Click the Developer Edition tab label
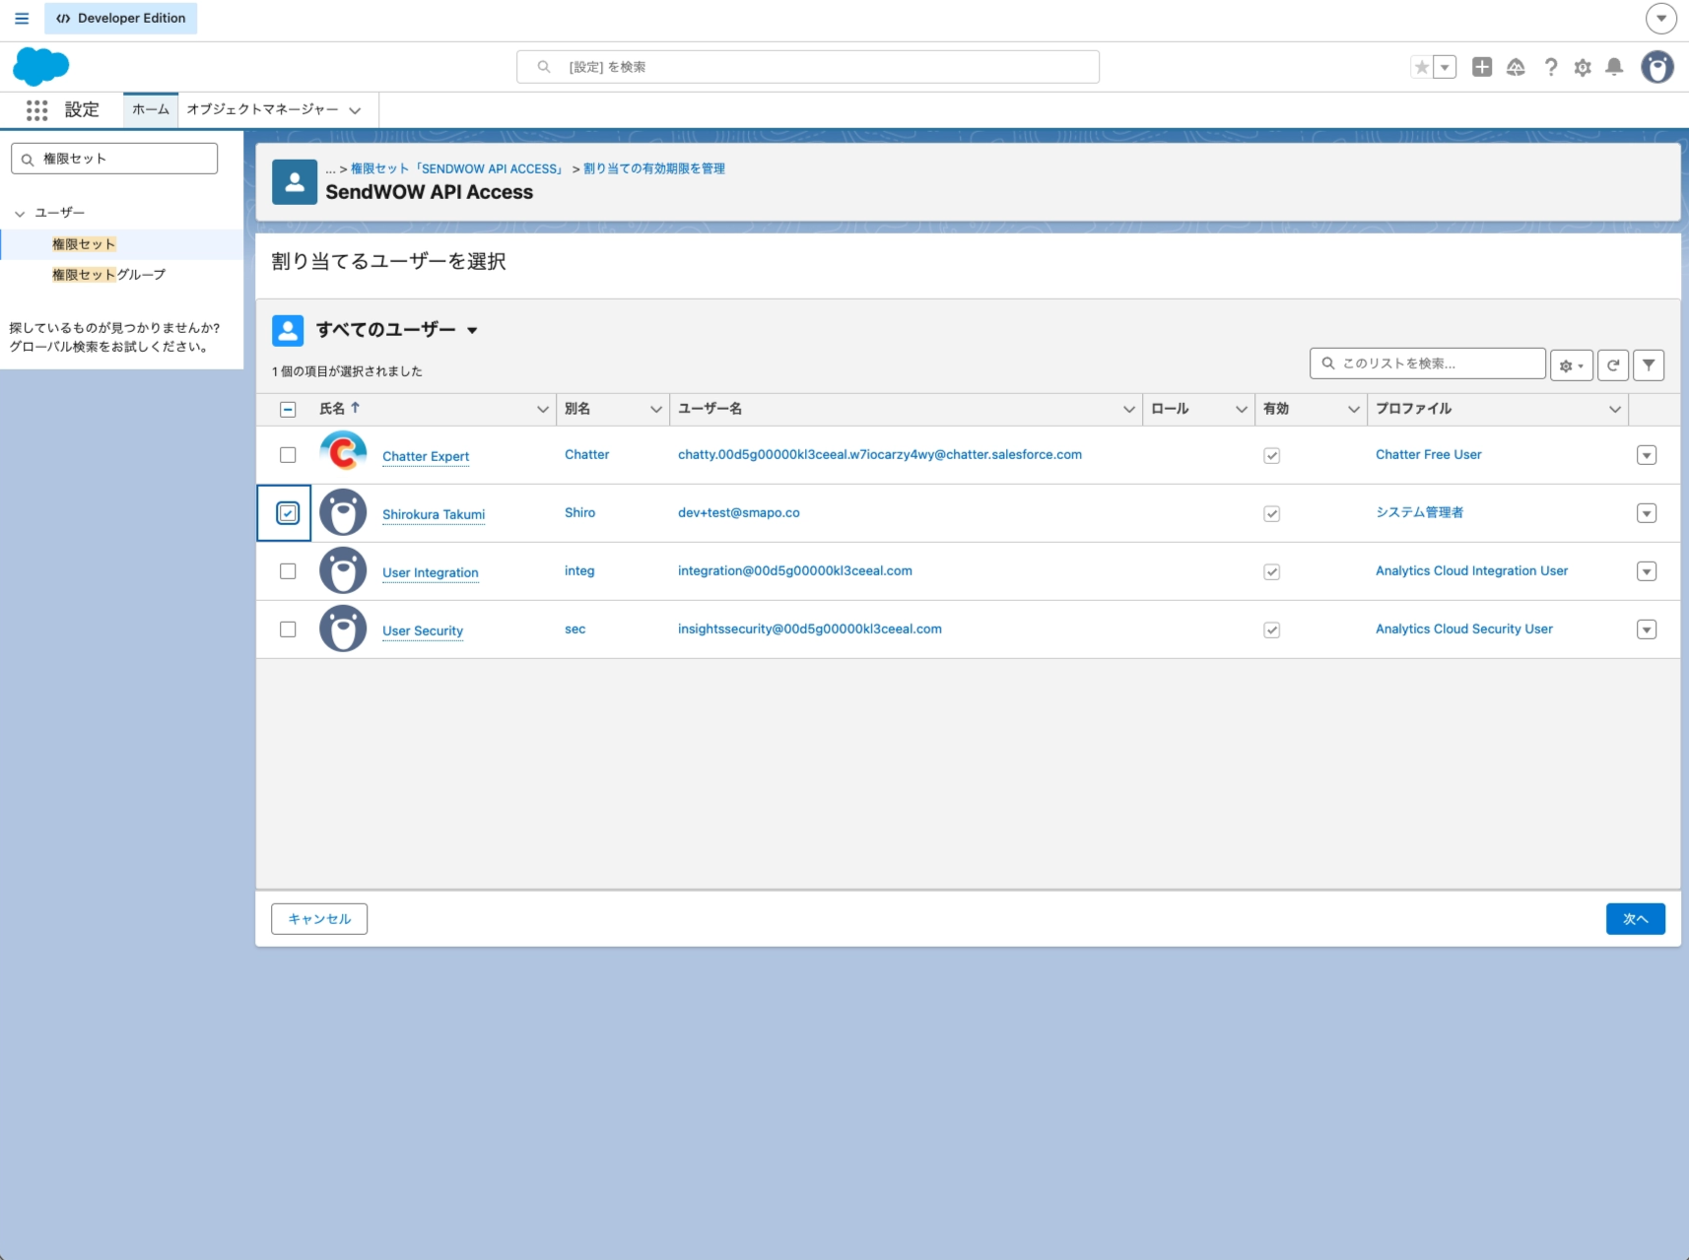The width and height of the screenshot is (1689, 1260). coord(121,18)
